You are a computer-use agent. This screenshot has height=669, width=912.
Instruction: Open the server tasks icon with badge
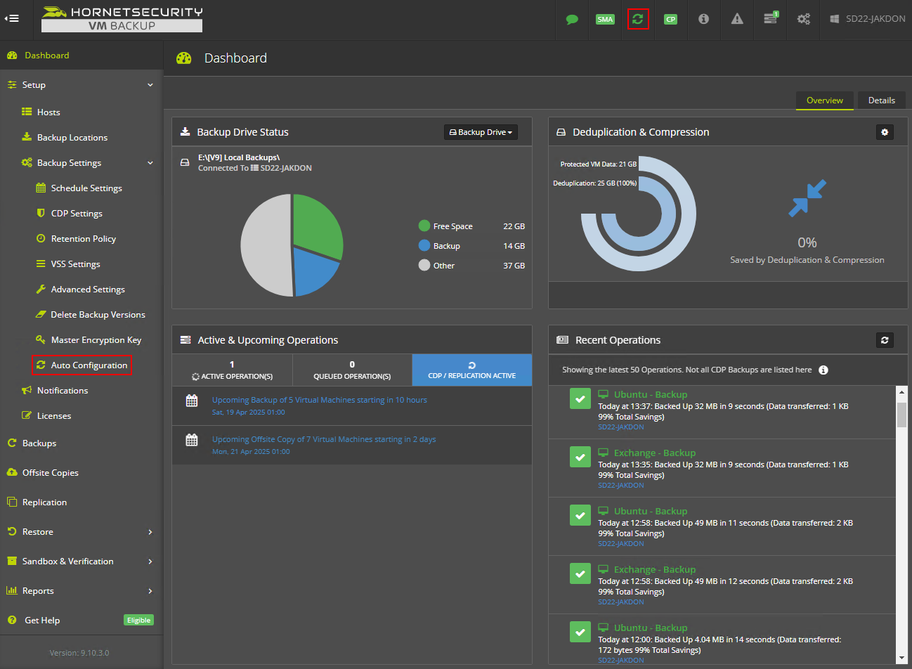[771, 18]
